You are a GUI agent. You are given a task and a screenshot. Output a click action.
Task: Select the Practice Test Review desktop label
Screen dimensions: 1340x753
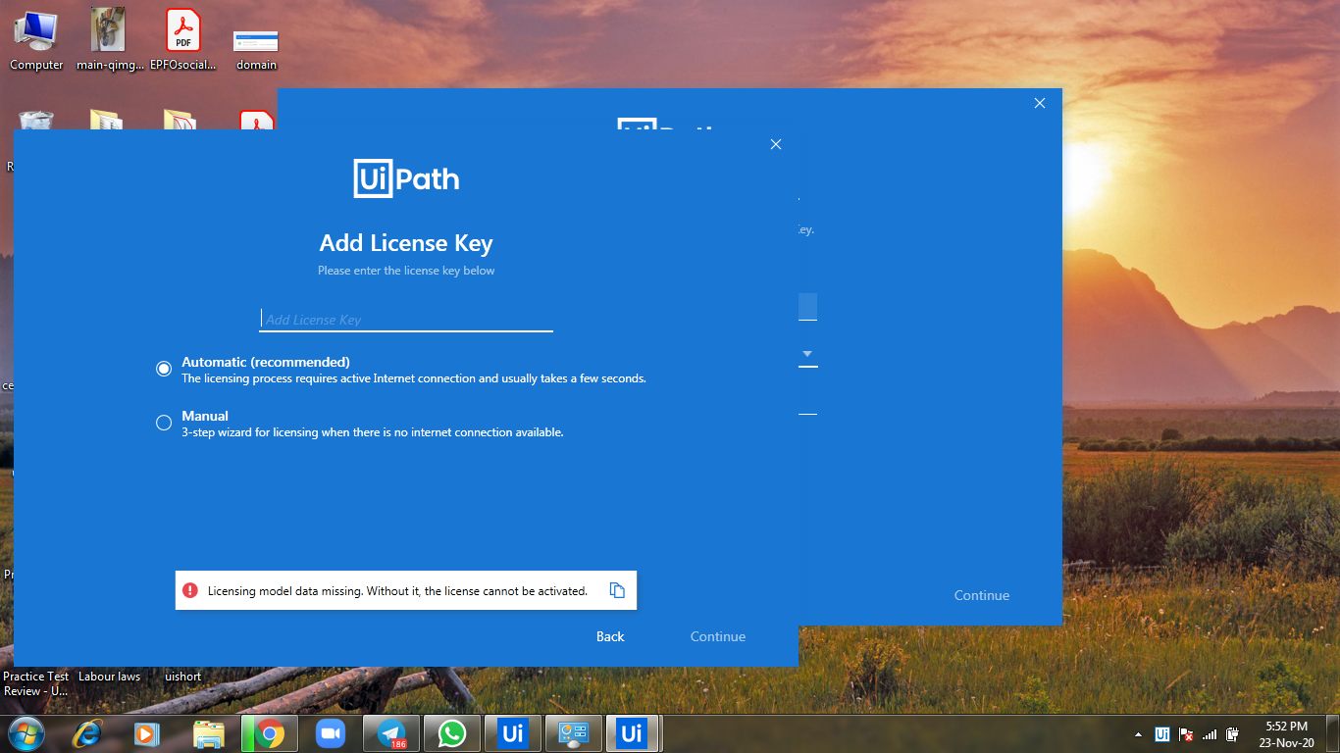click(x=36, y=683)
